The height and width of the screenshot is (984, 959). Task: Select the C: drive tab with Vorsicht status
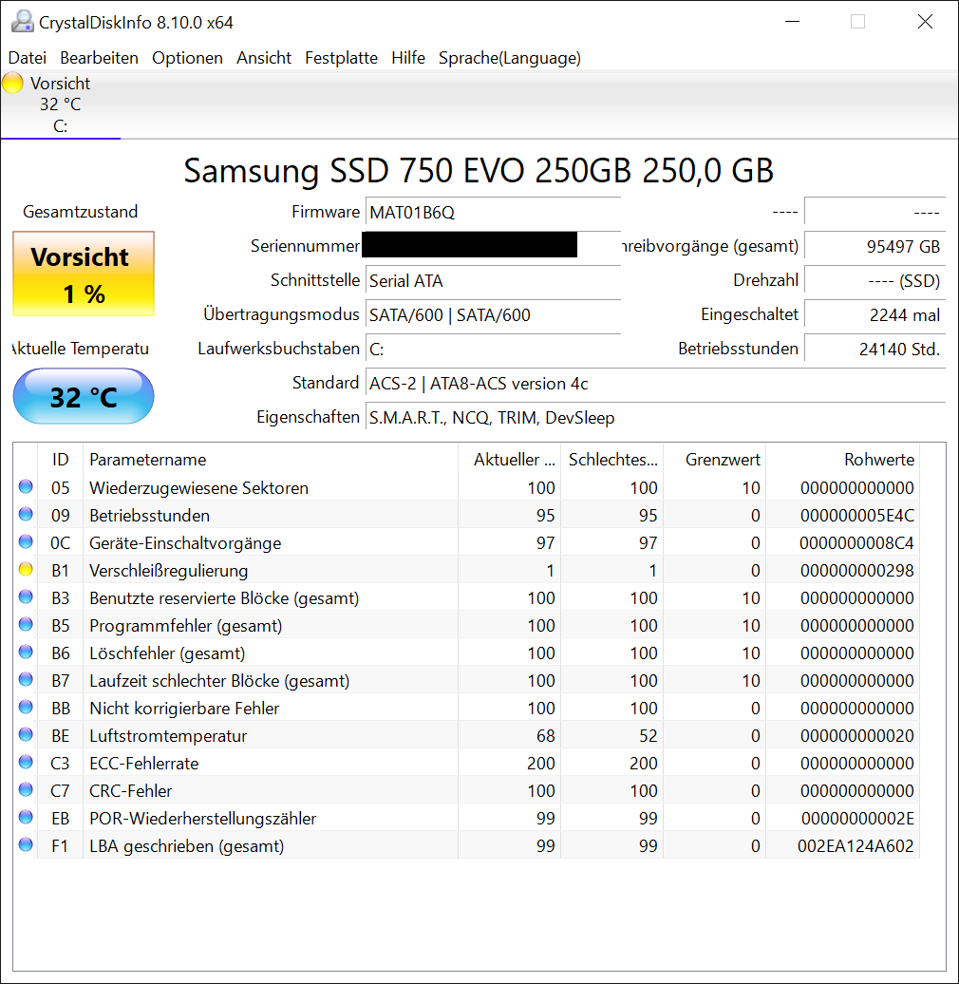click(x=60, y=104)
